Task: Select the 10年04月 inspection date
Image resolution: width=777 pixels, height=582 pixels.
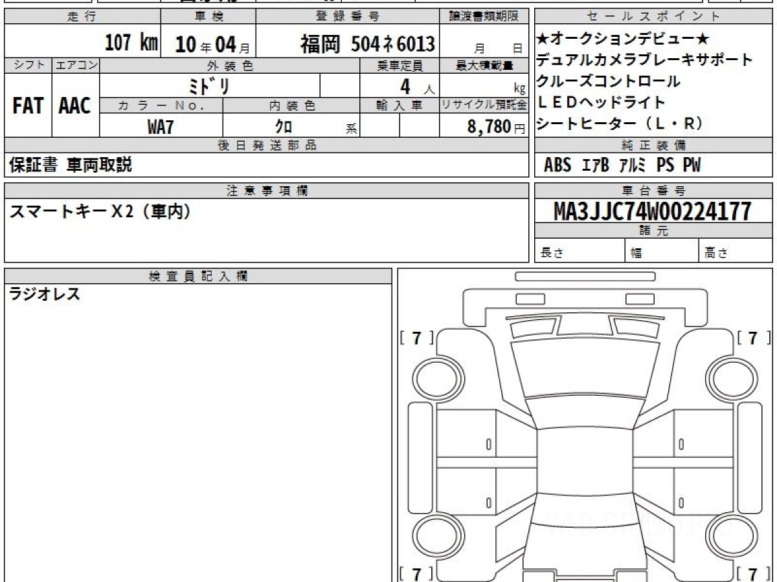Action: (x=212, y=45)
